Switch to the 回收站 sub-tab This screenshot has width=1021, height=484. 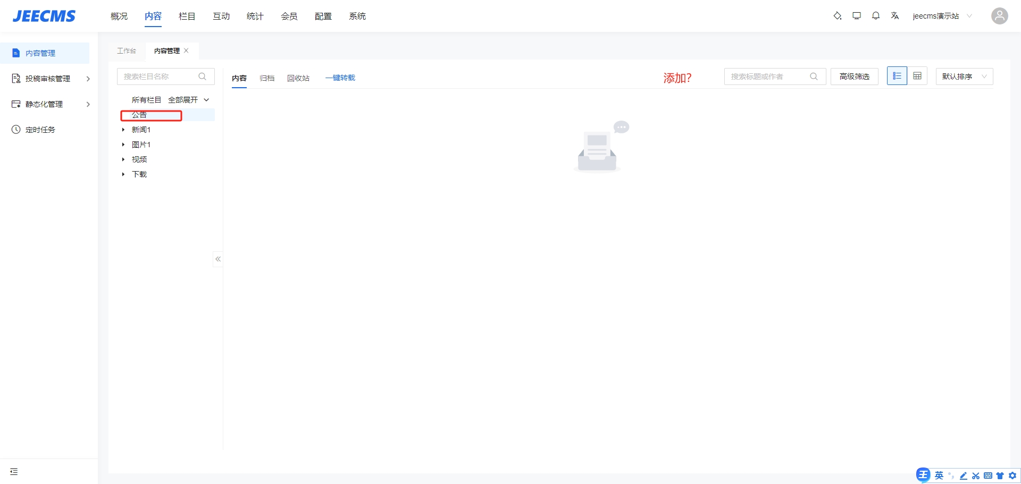pos(298,78)
